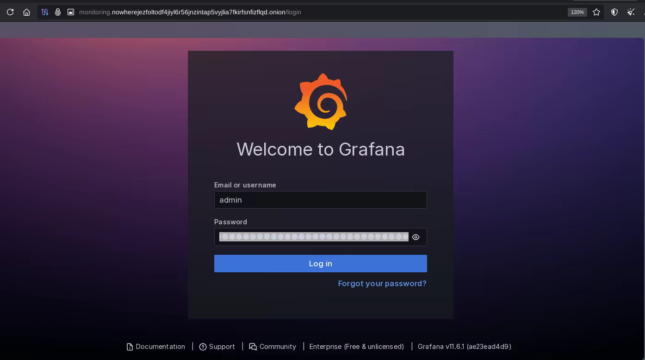645x360 pixels.
Task: Open the image permissions icon in address bar
Action: [71, 12]
